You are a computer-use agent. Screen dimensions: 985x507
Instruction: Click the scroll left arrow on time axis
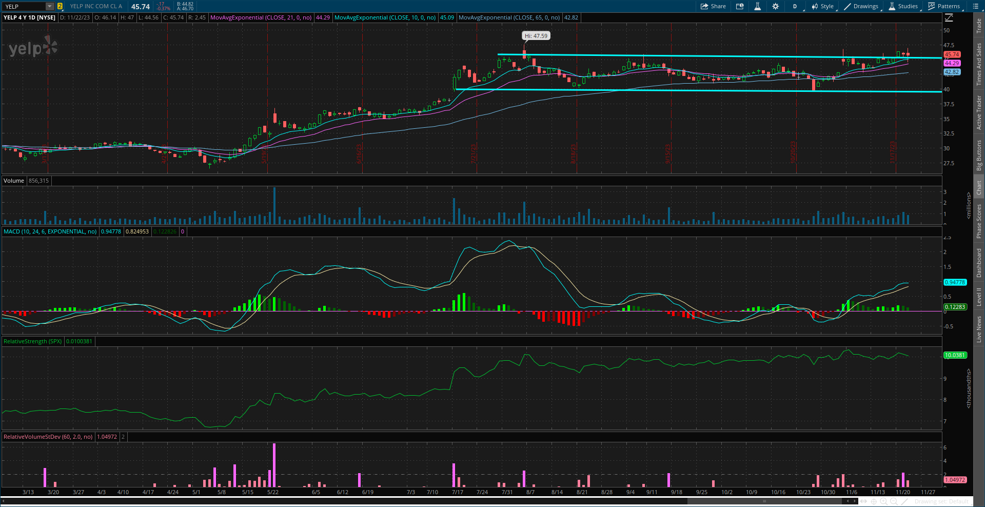click(x=848, y=501)
